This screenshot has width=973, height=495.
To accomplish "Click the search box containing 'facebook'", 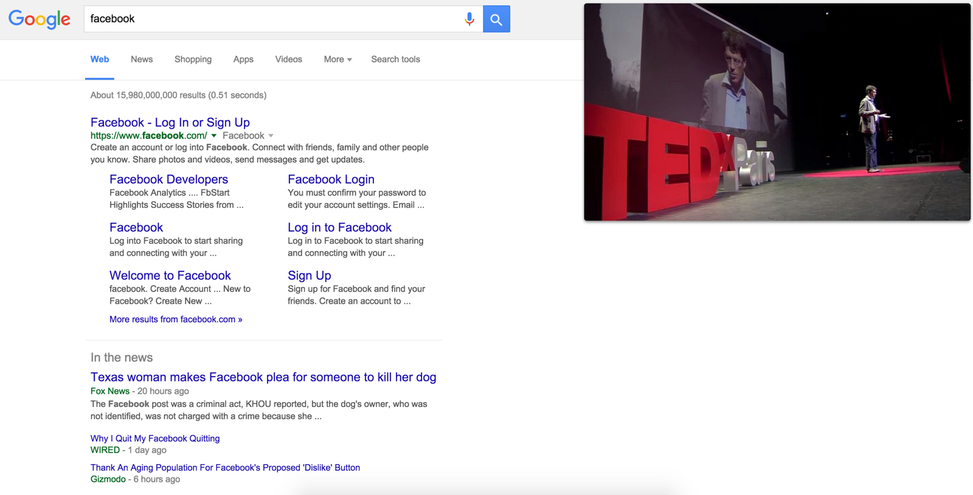I will click(x=283, y=19).
